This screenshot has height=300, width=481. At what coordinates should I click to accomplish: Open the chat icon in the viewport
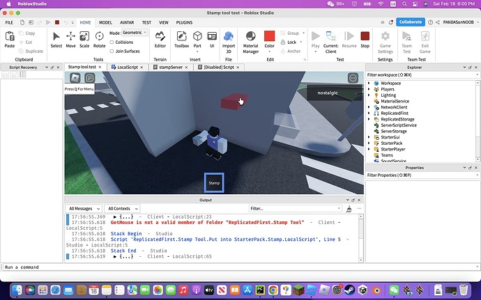[x=89, y=78]
